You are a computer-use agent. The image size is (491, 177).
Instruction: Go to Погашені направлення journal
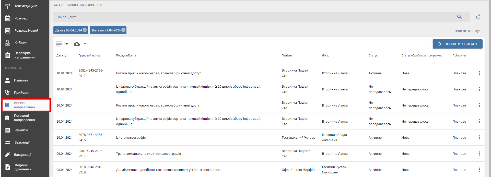24,118
